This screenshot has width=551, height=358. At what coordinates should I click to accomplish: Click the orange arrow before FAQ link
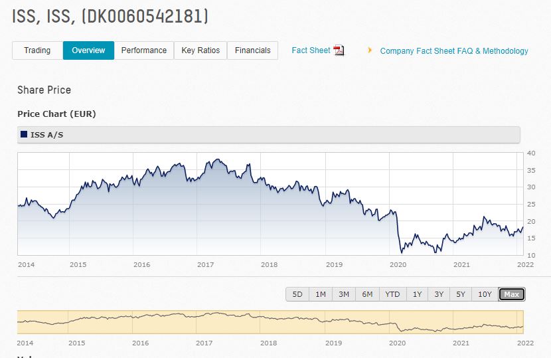point(370,50)
